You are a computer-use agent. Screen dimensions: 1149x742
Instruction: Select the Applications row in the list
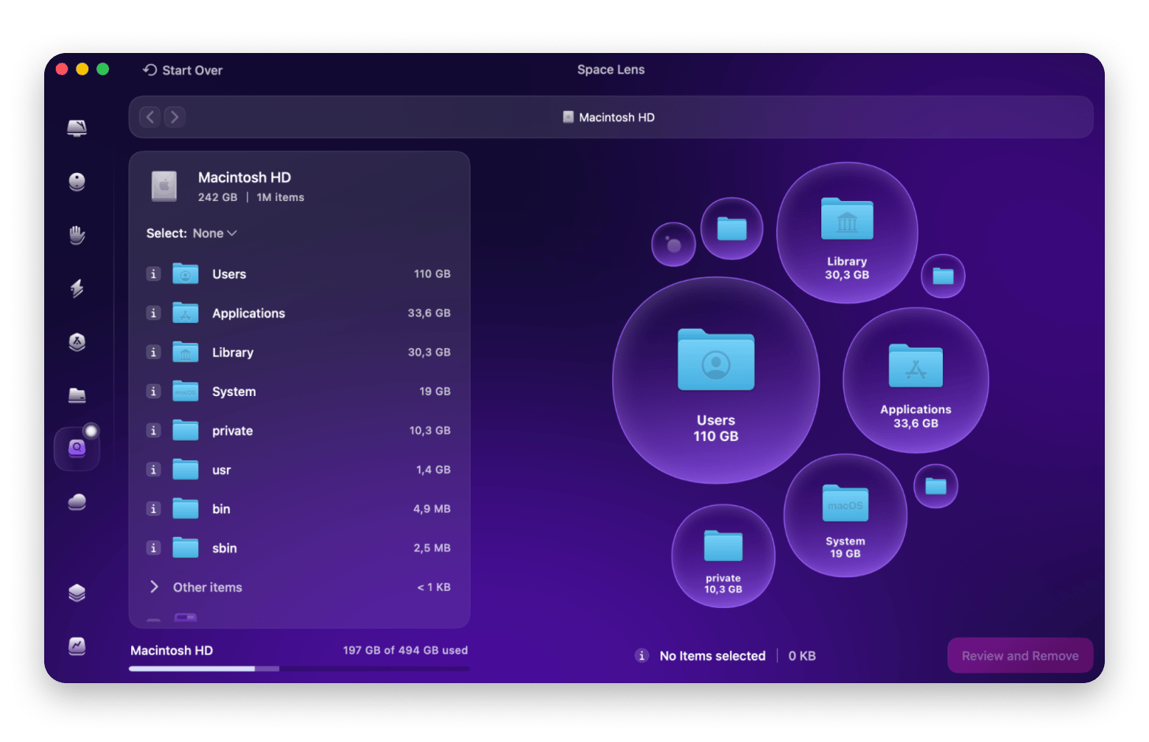coord(299,313)
